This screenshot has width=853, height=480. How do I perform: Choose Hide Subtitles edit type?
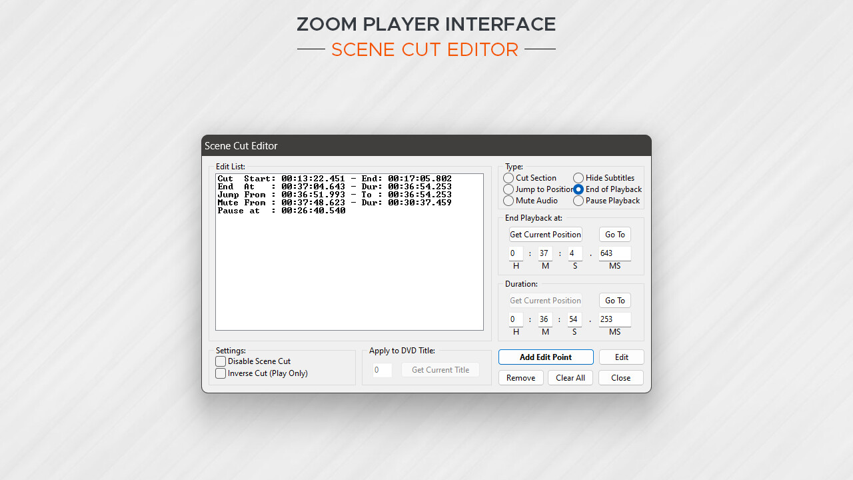pos(578,178)
